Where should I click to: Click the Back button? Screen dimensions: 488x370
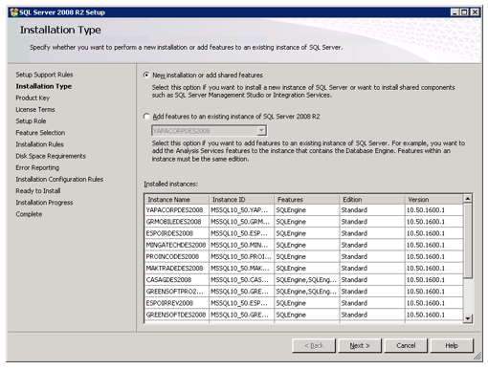tap(314, 346)
